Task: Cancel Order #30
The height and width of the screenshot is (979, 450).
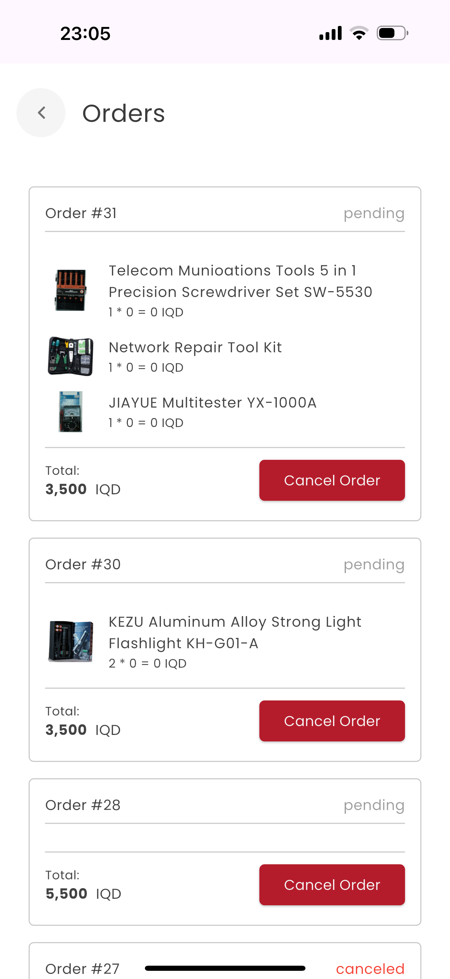Action: pyautogui.click(x=332, y=721)
